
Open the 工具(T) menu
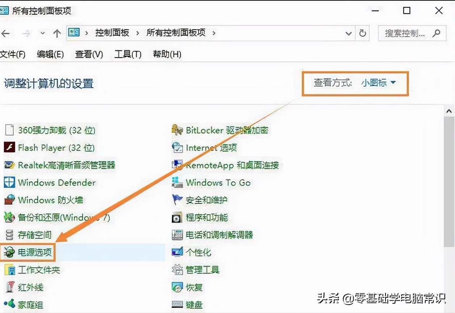click(127, 54)
